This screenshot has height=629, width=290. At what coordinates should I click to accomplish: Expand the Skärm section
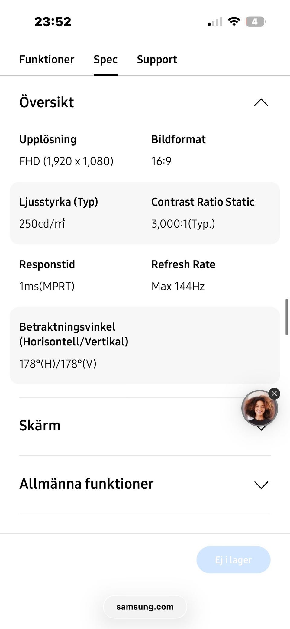[x=40, y=426]
